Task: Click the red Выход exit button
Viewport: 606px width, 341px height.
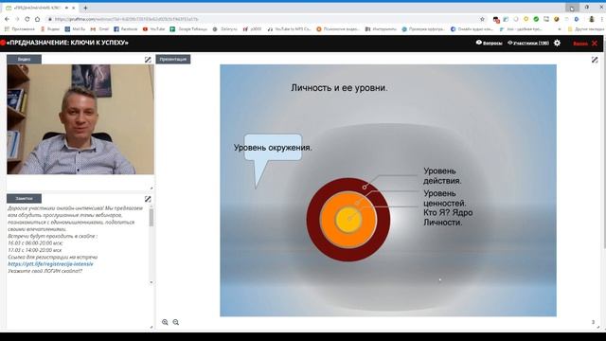Action: tap(585, 44)
